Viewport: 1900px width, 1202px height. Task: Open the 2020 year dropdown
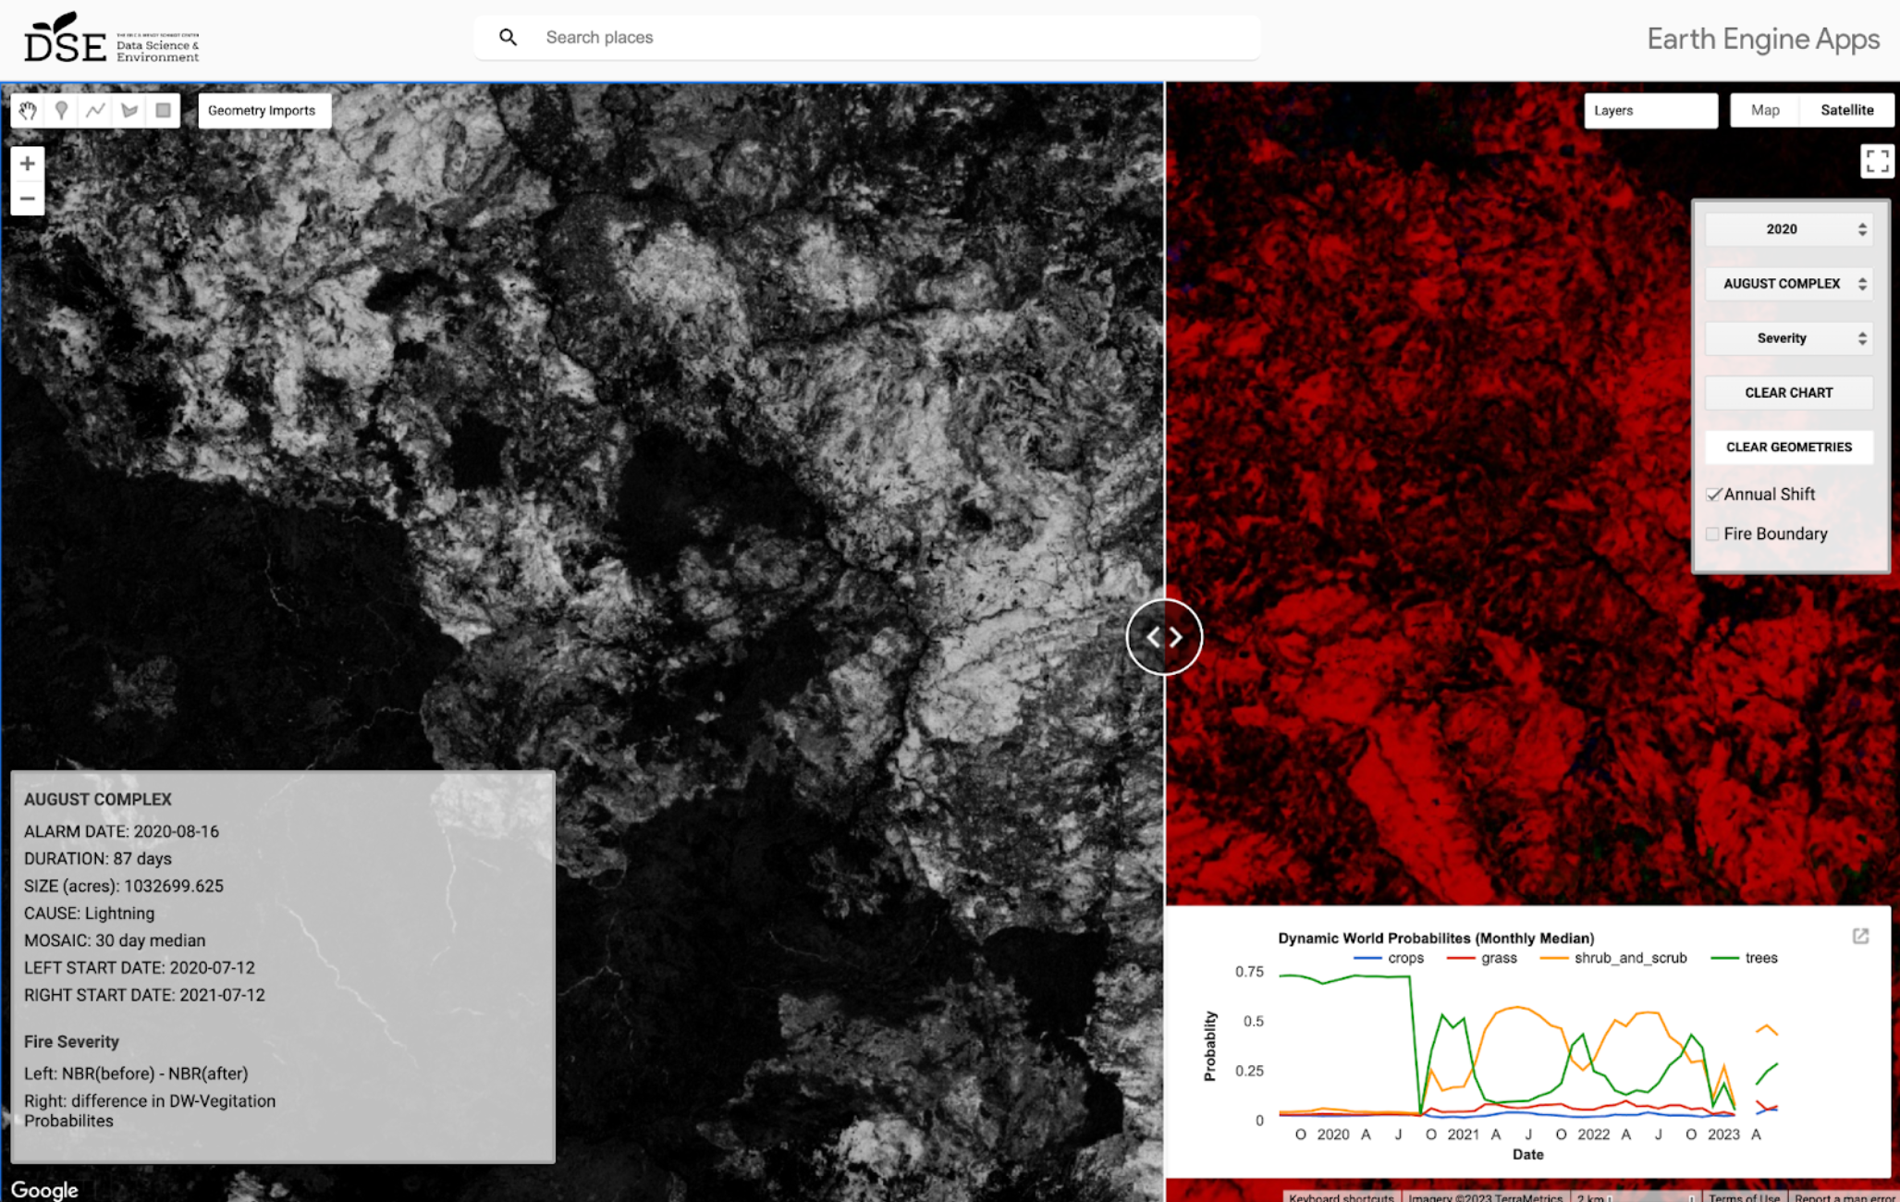pyautogui.click(x=1789, y=229)
